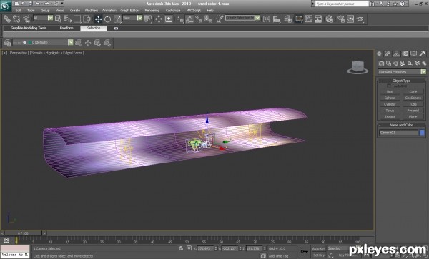
Task: Click the Pyramid primitive button
Action: click(413, 111)
